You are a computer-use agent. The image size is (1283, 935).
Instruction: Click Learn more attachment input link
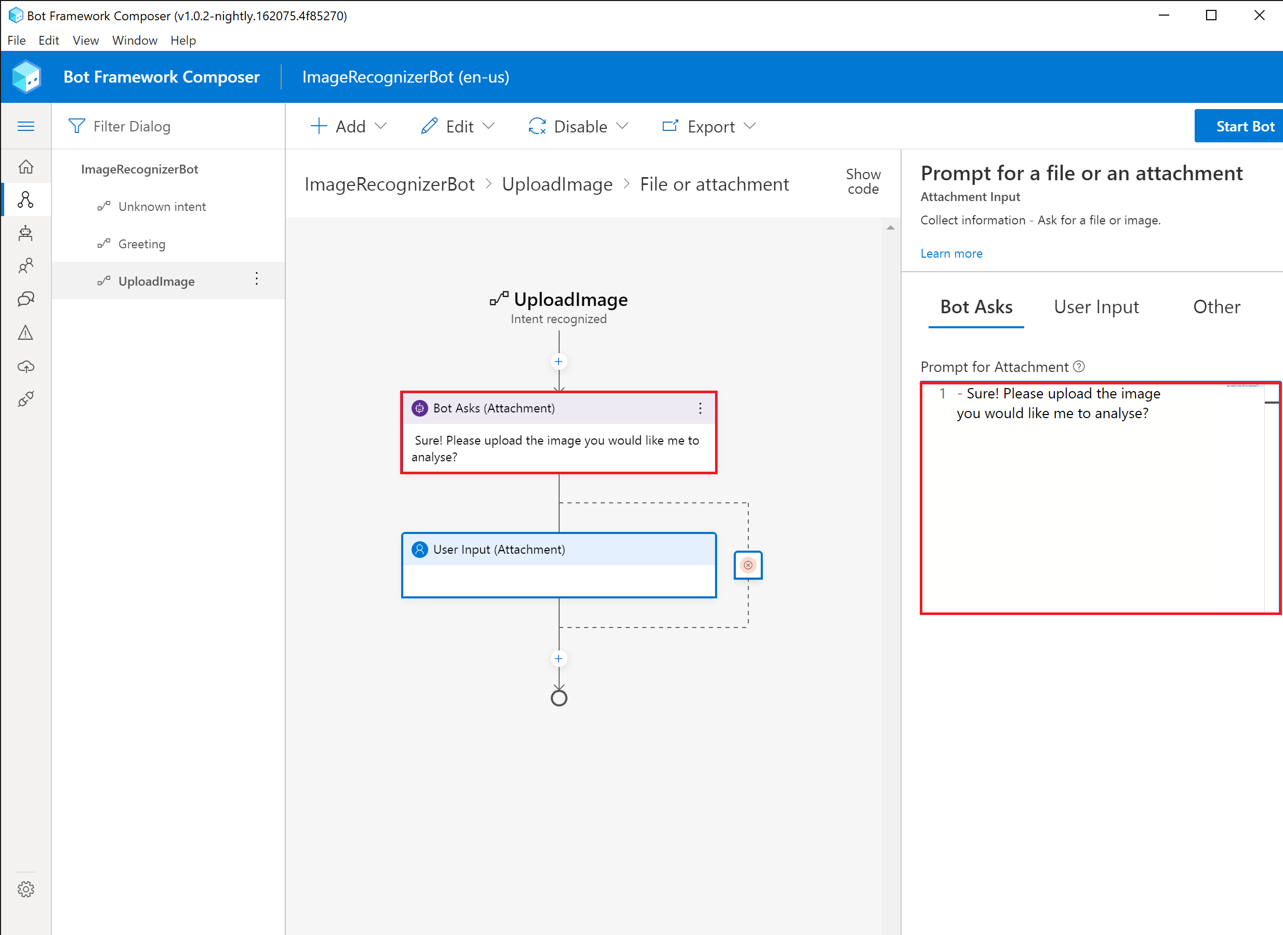coord(950,253)
